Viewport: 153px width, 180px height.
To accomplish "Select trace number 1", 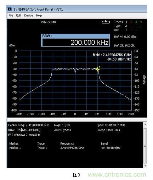I will (126, 22).
